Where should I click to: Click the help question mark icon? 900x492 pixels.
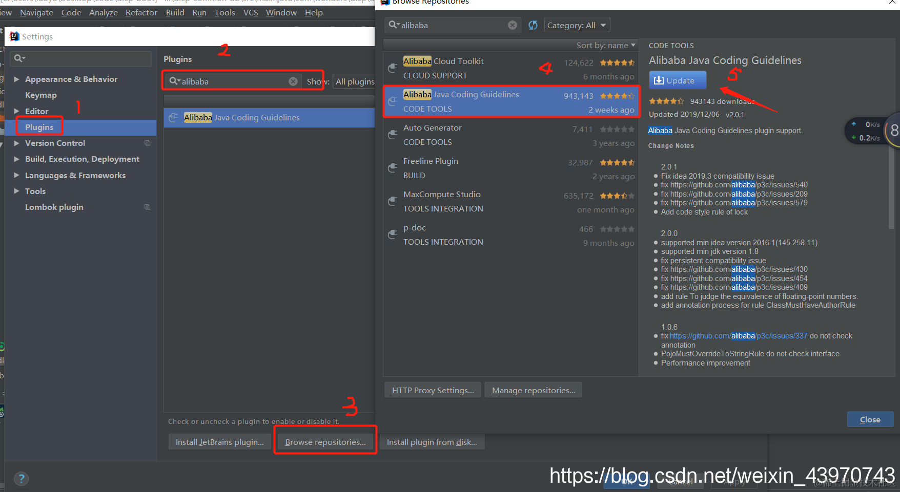[21, 479]
